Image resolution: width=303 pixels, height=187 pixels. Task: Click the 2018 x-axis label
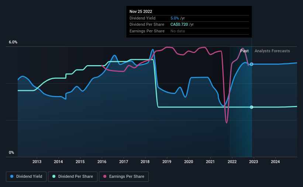tap(145, 162)
